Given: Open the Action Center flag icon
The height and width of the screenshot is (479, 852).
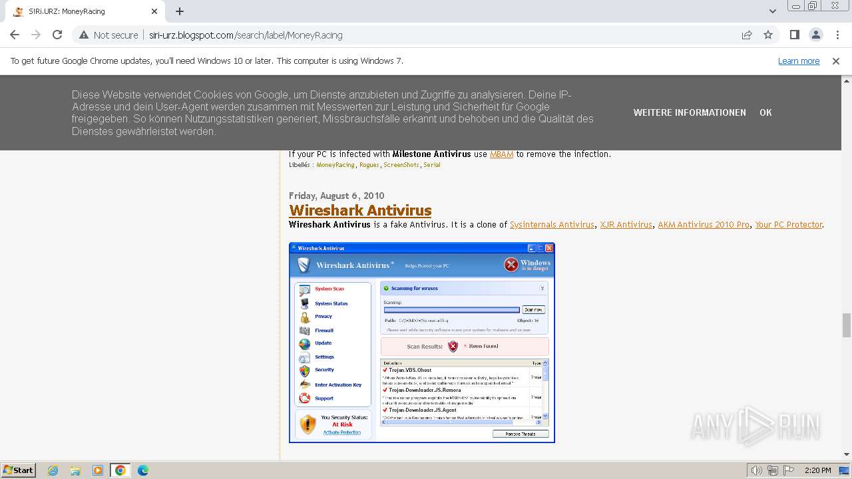Looking at the screenshot, I should (788, 470).
